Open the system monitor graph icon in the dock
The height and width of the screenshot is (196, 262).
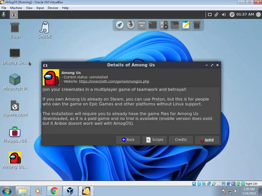pyautogui.click(x=175, y=25)
